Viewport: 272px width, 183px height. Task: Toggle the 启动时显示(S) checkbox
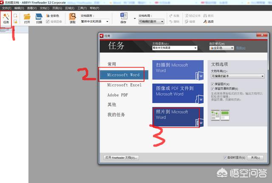coord(225,158)
